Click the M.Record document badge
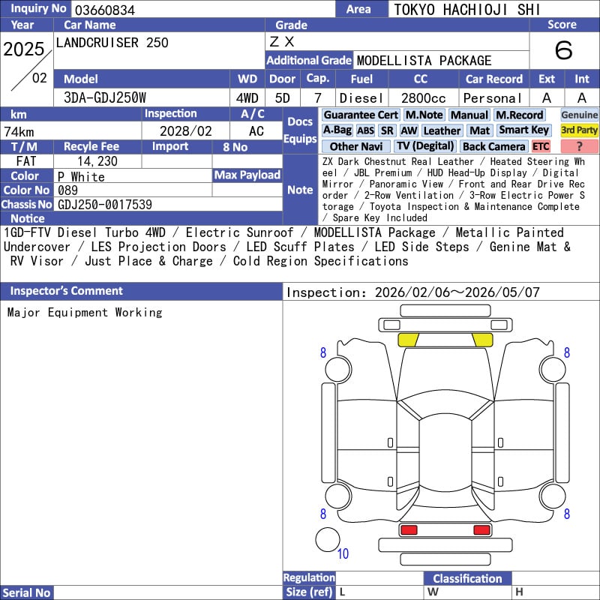This screenshot has height=600, width=600. tap(519, 115)
